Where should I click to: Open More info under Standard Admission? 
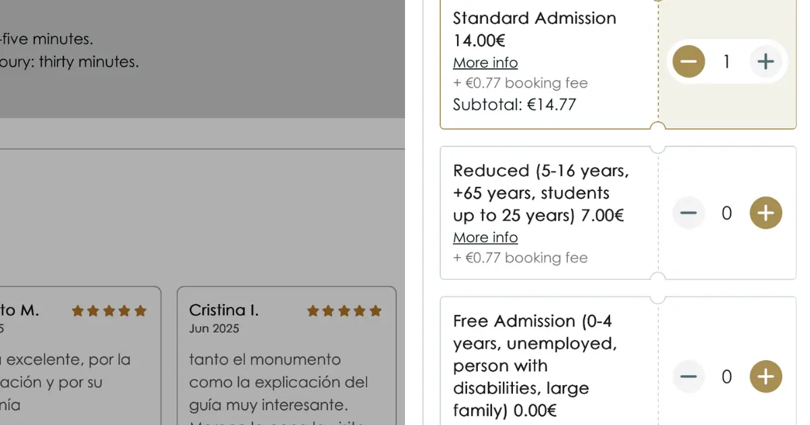(x=485, y=63)
